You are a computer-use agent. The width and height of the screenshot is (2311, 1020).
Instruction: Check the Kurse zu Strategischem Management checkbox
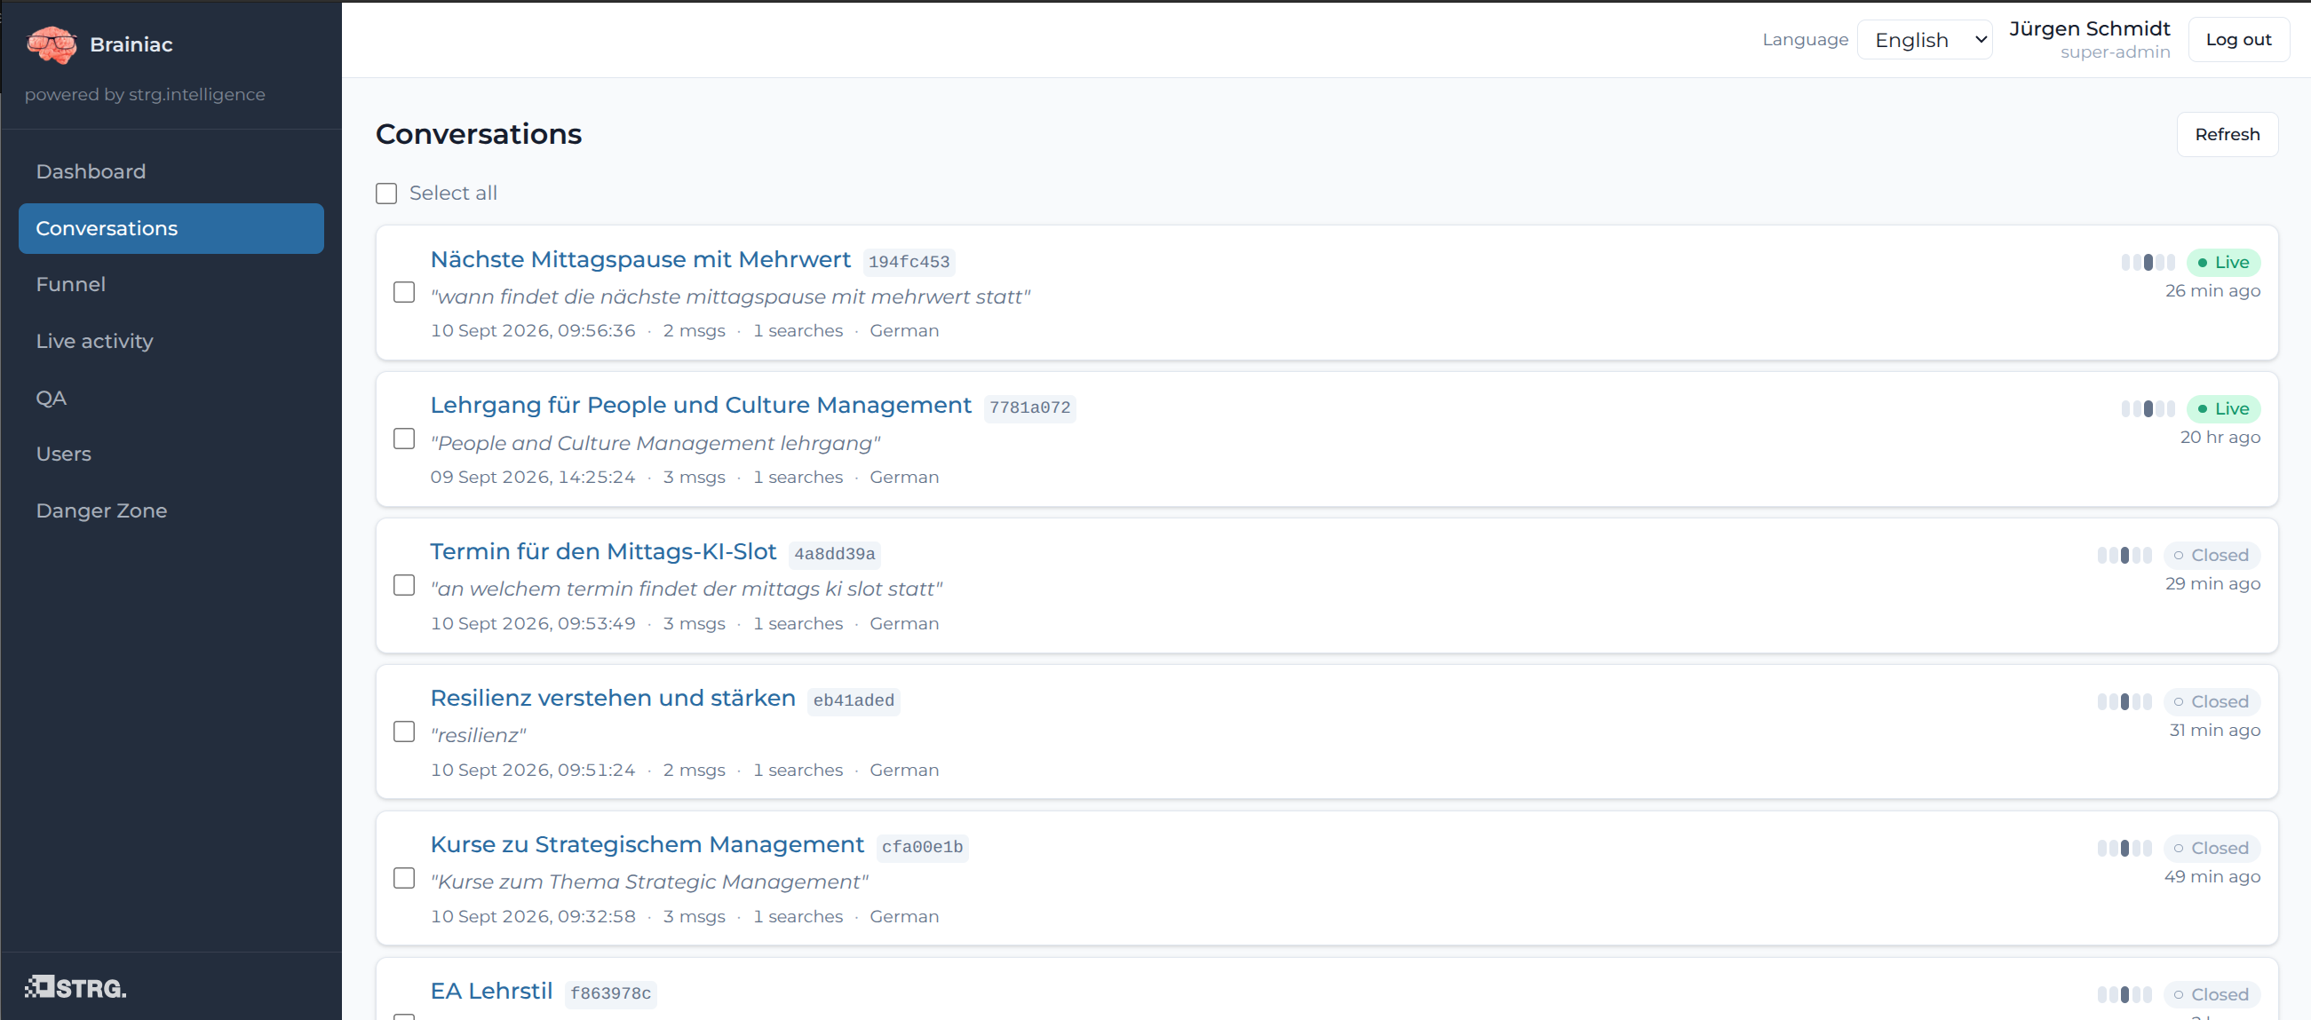point(405,878)
